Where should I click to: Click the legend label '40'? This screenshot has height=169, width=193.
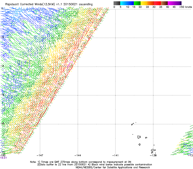167,7
